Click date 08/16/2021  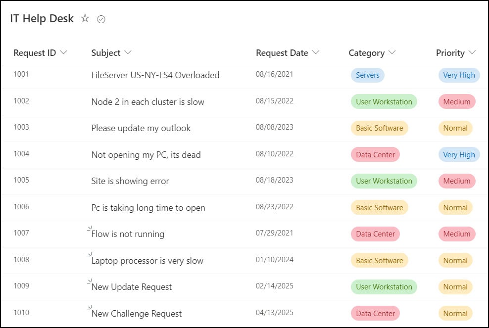pyautogui.click(x=274, y=74)
